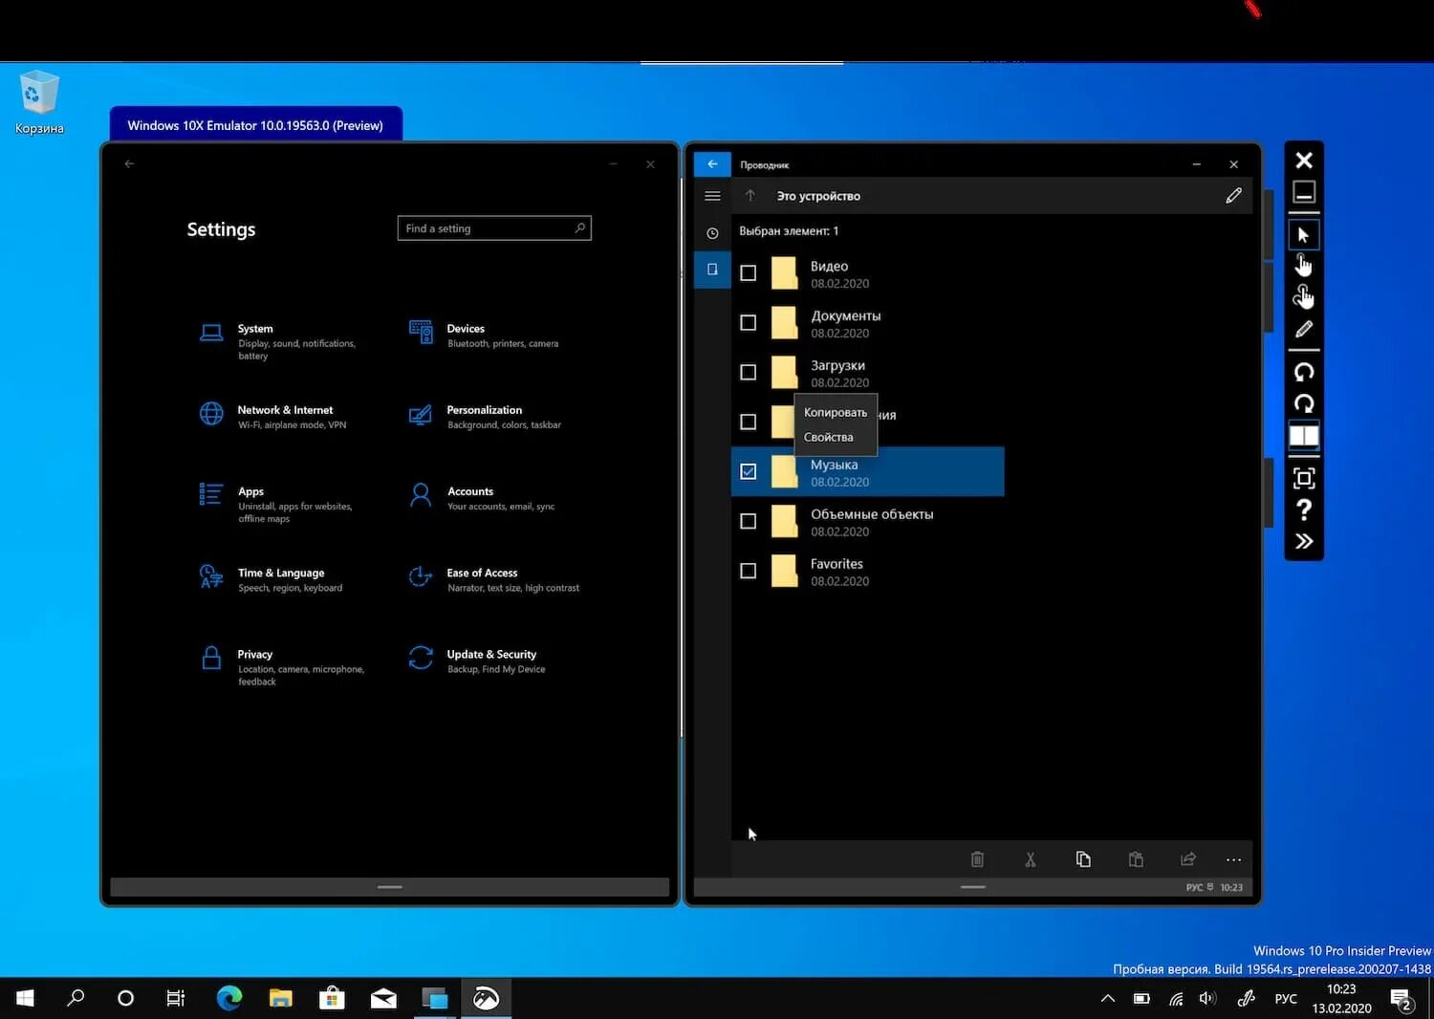Click the delete trash icon in bottom toolbar
The width and height of the screenshot is (1434, 1019).
[x=977, y=859]
